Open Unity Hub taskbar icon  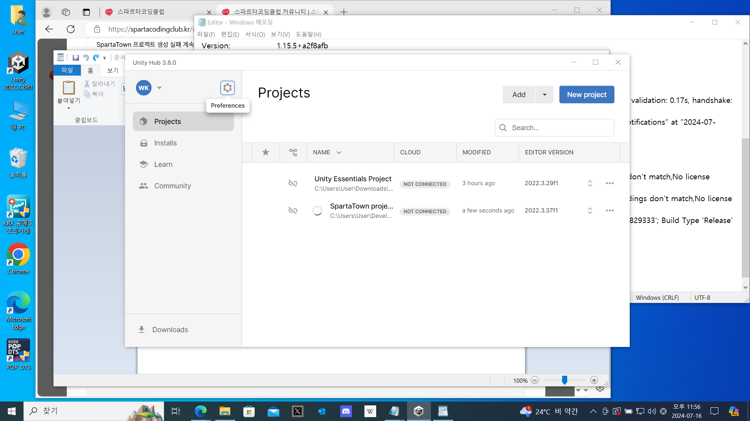click(x=419, y=411)
